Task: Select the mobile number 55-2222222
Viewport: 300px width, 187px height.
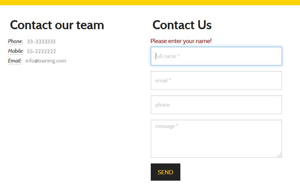Action: click(41, 51)
